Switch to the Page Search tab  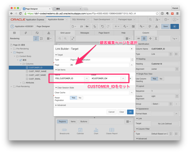pos(104,33)
